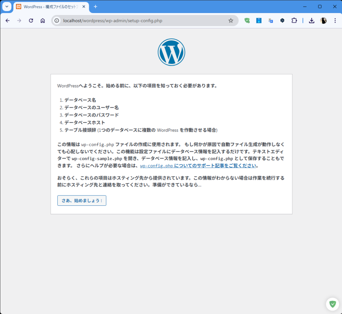
Task: Click the blue square extension icon
Action: tap(259, 21)
